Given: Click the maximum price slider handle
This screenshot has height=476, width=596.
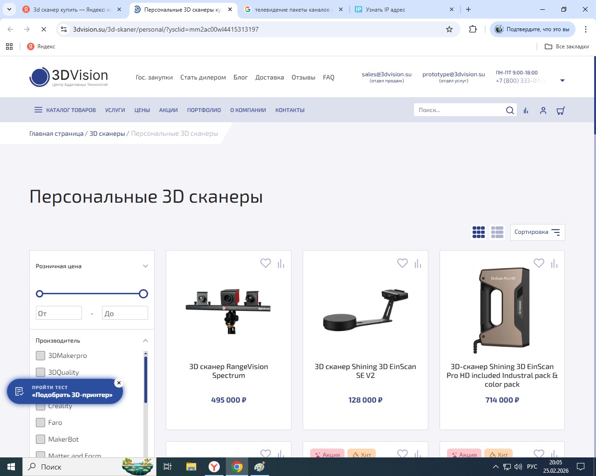Looking at the screenshot, I should click(x=143, y=294).
